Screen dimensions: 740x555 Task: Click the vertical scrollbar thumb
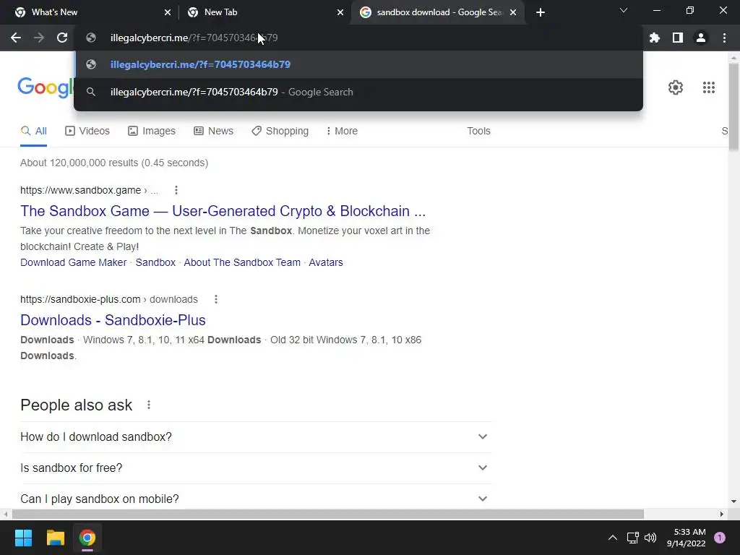click(x=733, y=107)
